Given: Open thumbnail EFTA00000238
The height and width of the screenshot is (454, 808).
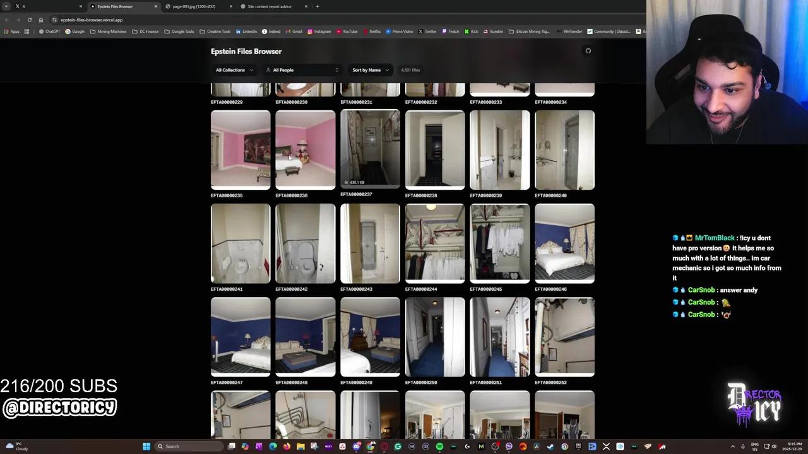Looking at the screenshot, I should click(435, 150).
